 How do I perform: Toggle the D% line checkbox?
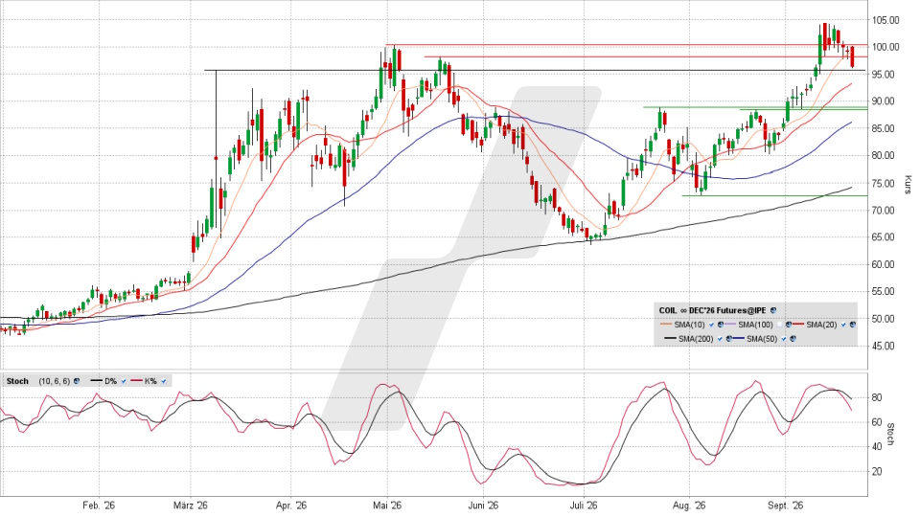click(x=124, y=381)
